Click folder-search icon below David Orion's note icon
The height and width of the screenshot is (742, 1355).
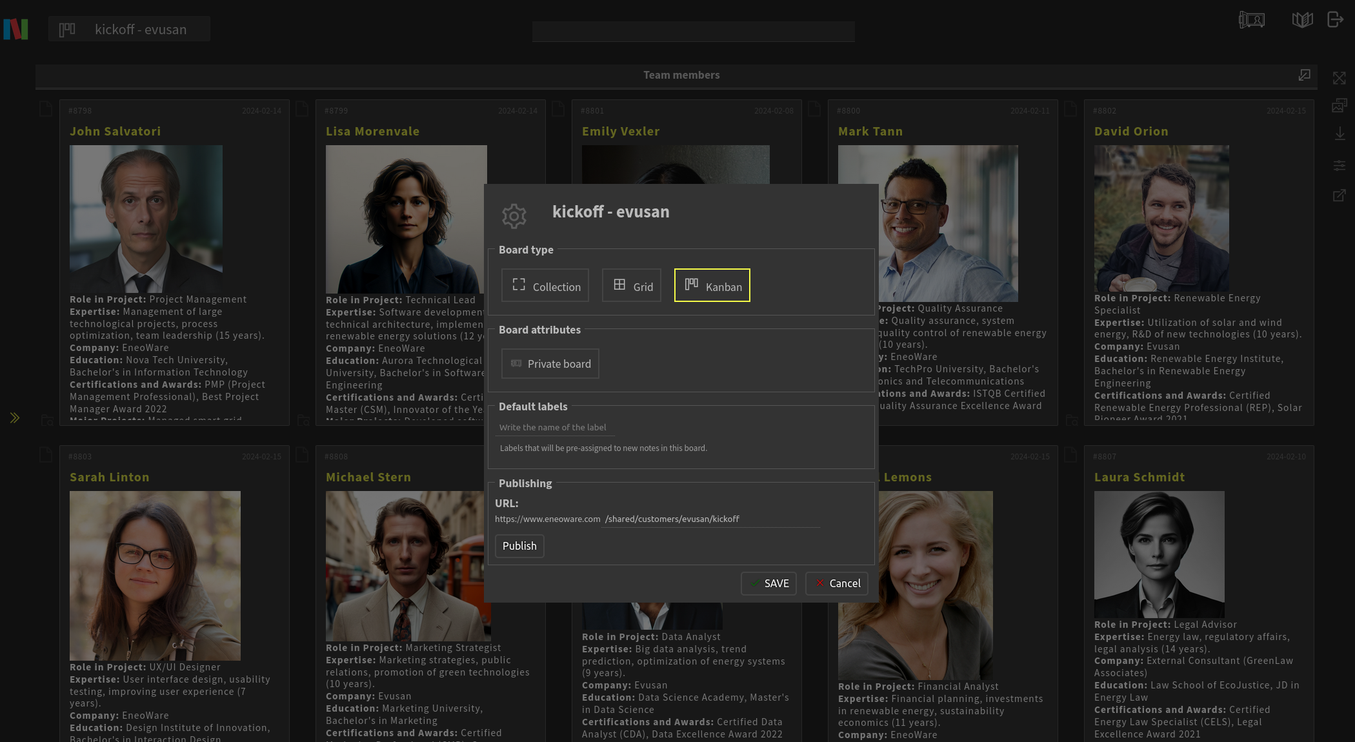pyautogui.click(x=1072, y=421)
